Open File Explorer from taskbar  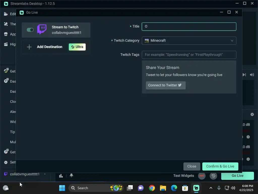click(x=163, y=188)
